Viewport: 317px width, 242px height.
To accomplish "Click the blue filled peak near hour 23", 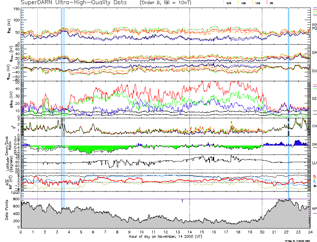I will pos(297,142).
